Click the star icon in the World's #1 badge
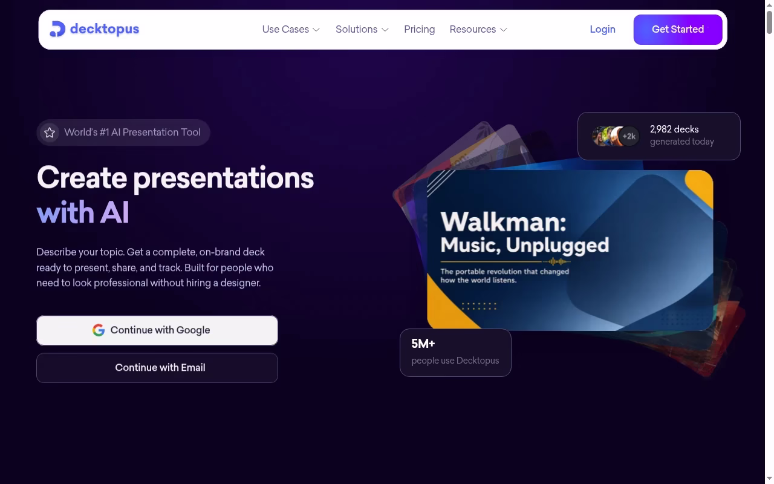The width and height of the screenshot is (774, 484). (50, 132)
